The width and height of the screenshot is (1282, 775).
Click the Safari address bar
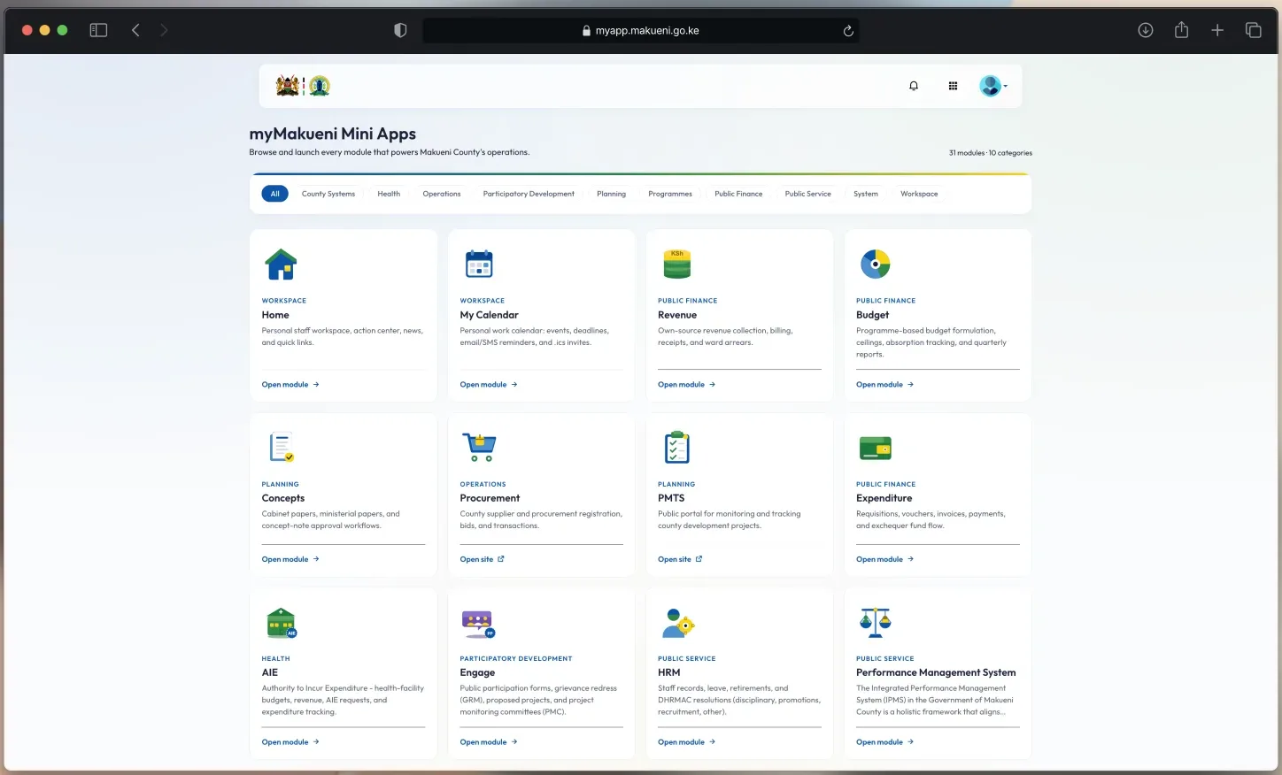click(641, 31)
